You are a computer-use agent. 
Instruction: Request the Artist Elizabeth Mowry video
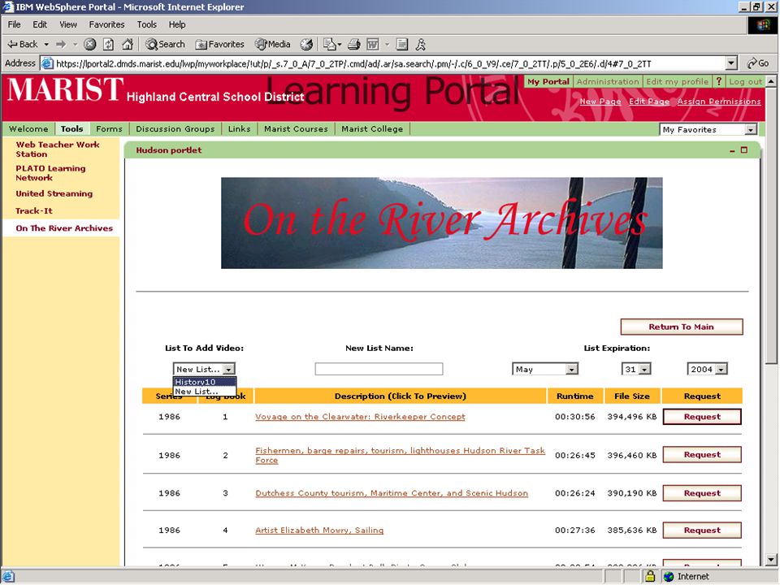pos(702,531)
